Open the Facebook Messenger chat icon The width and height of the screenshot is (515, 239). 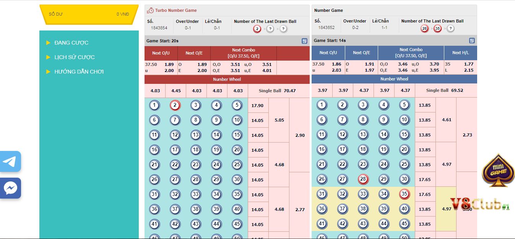(x=10, y=188)
